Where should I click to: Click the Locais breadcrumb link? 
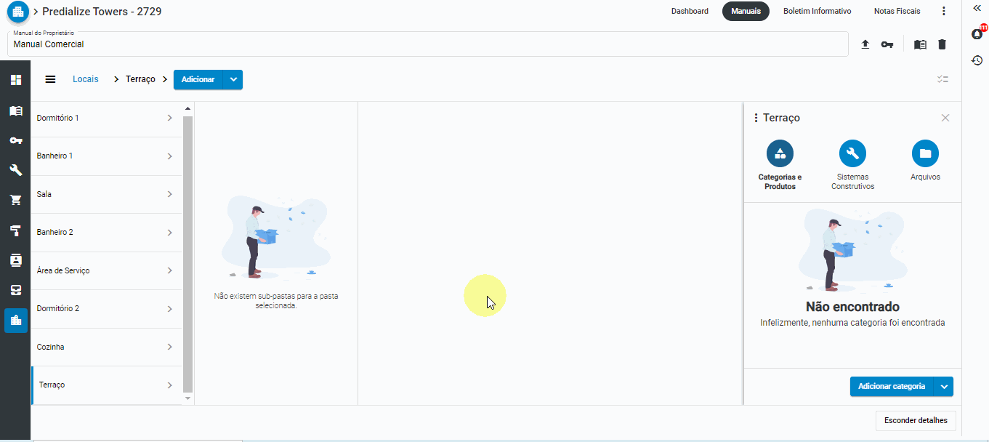tap(86, 79)
